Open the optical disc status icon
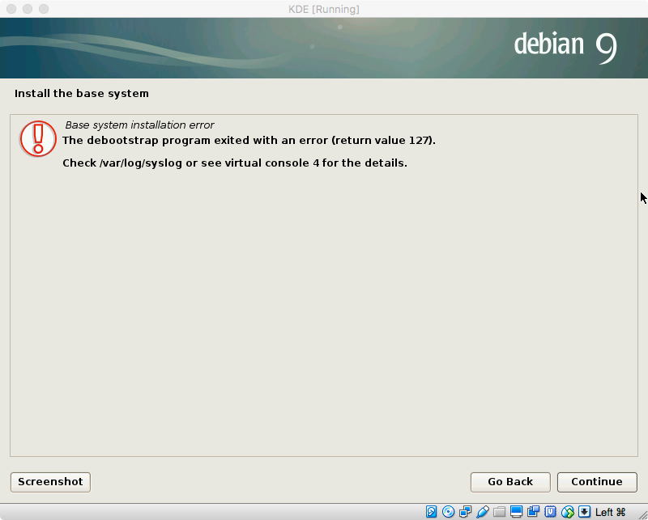Image resolution: width=648 pixels, height=520 pixels. (448, 512)
